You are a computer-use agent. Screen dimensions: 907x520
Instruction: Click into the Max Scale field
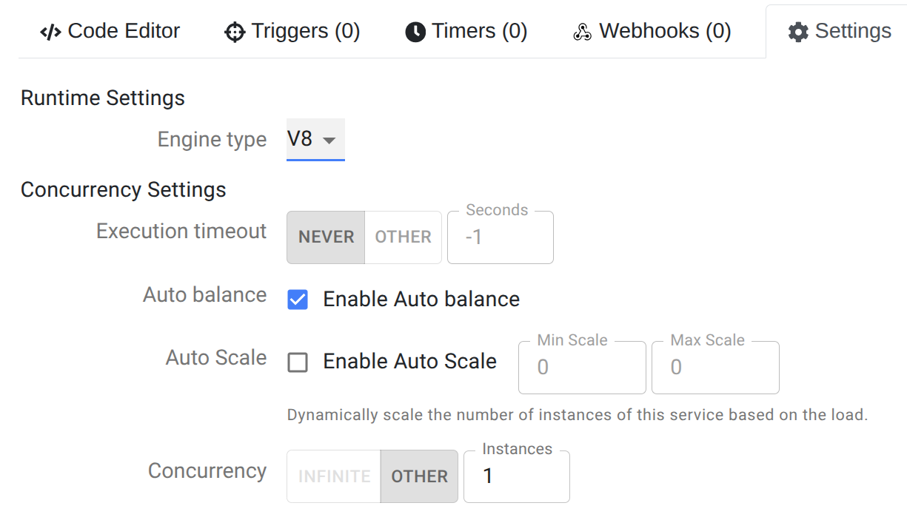(715, 368)
